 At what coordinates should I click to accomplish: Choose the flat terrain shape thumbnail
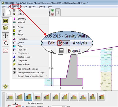pyautogui.click(x=10, y=97)
